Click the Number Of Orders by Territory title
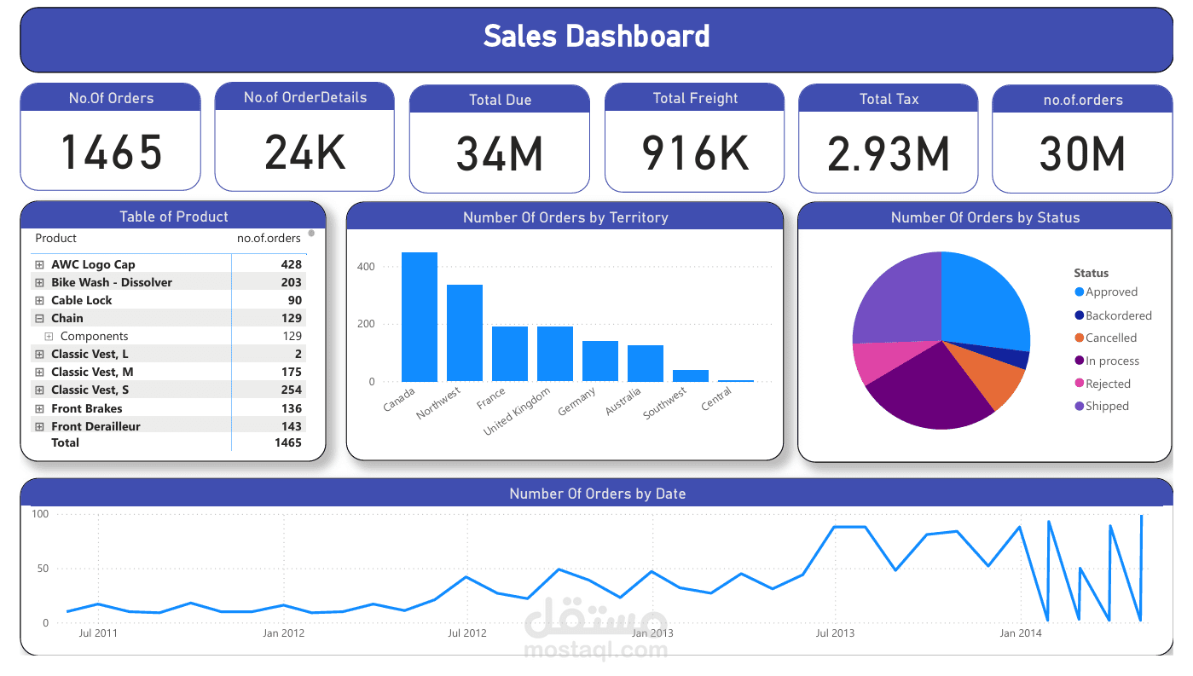Image resolution: width=1193 pixels, height=676 pixels. coord(565,217)
